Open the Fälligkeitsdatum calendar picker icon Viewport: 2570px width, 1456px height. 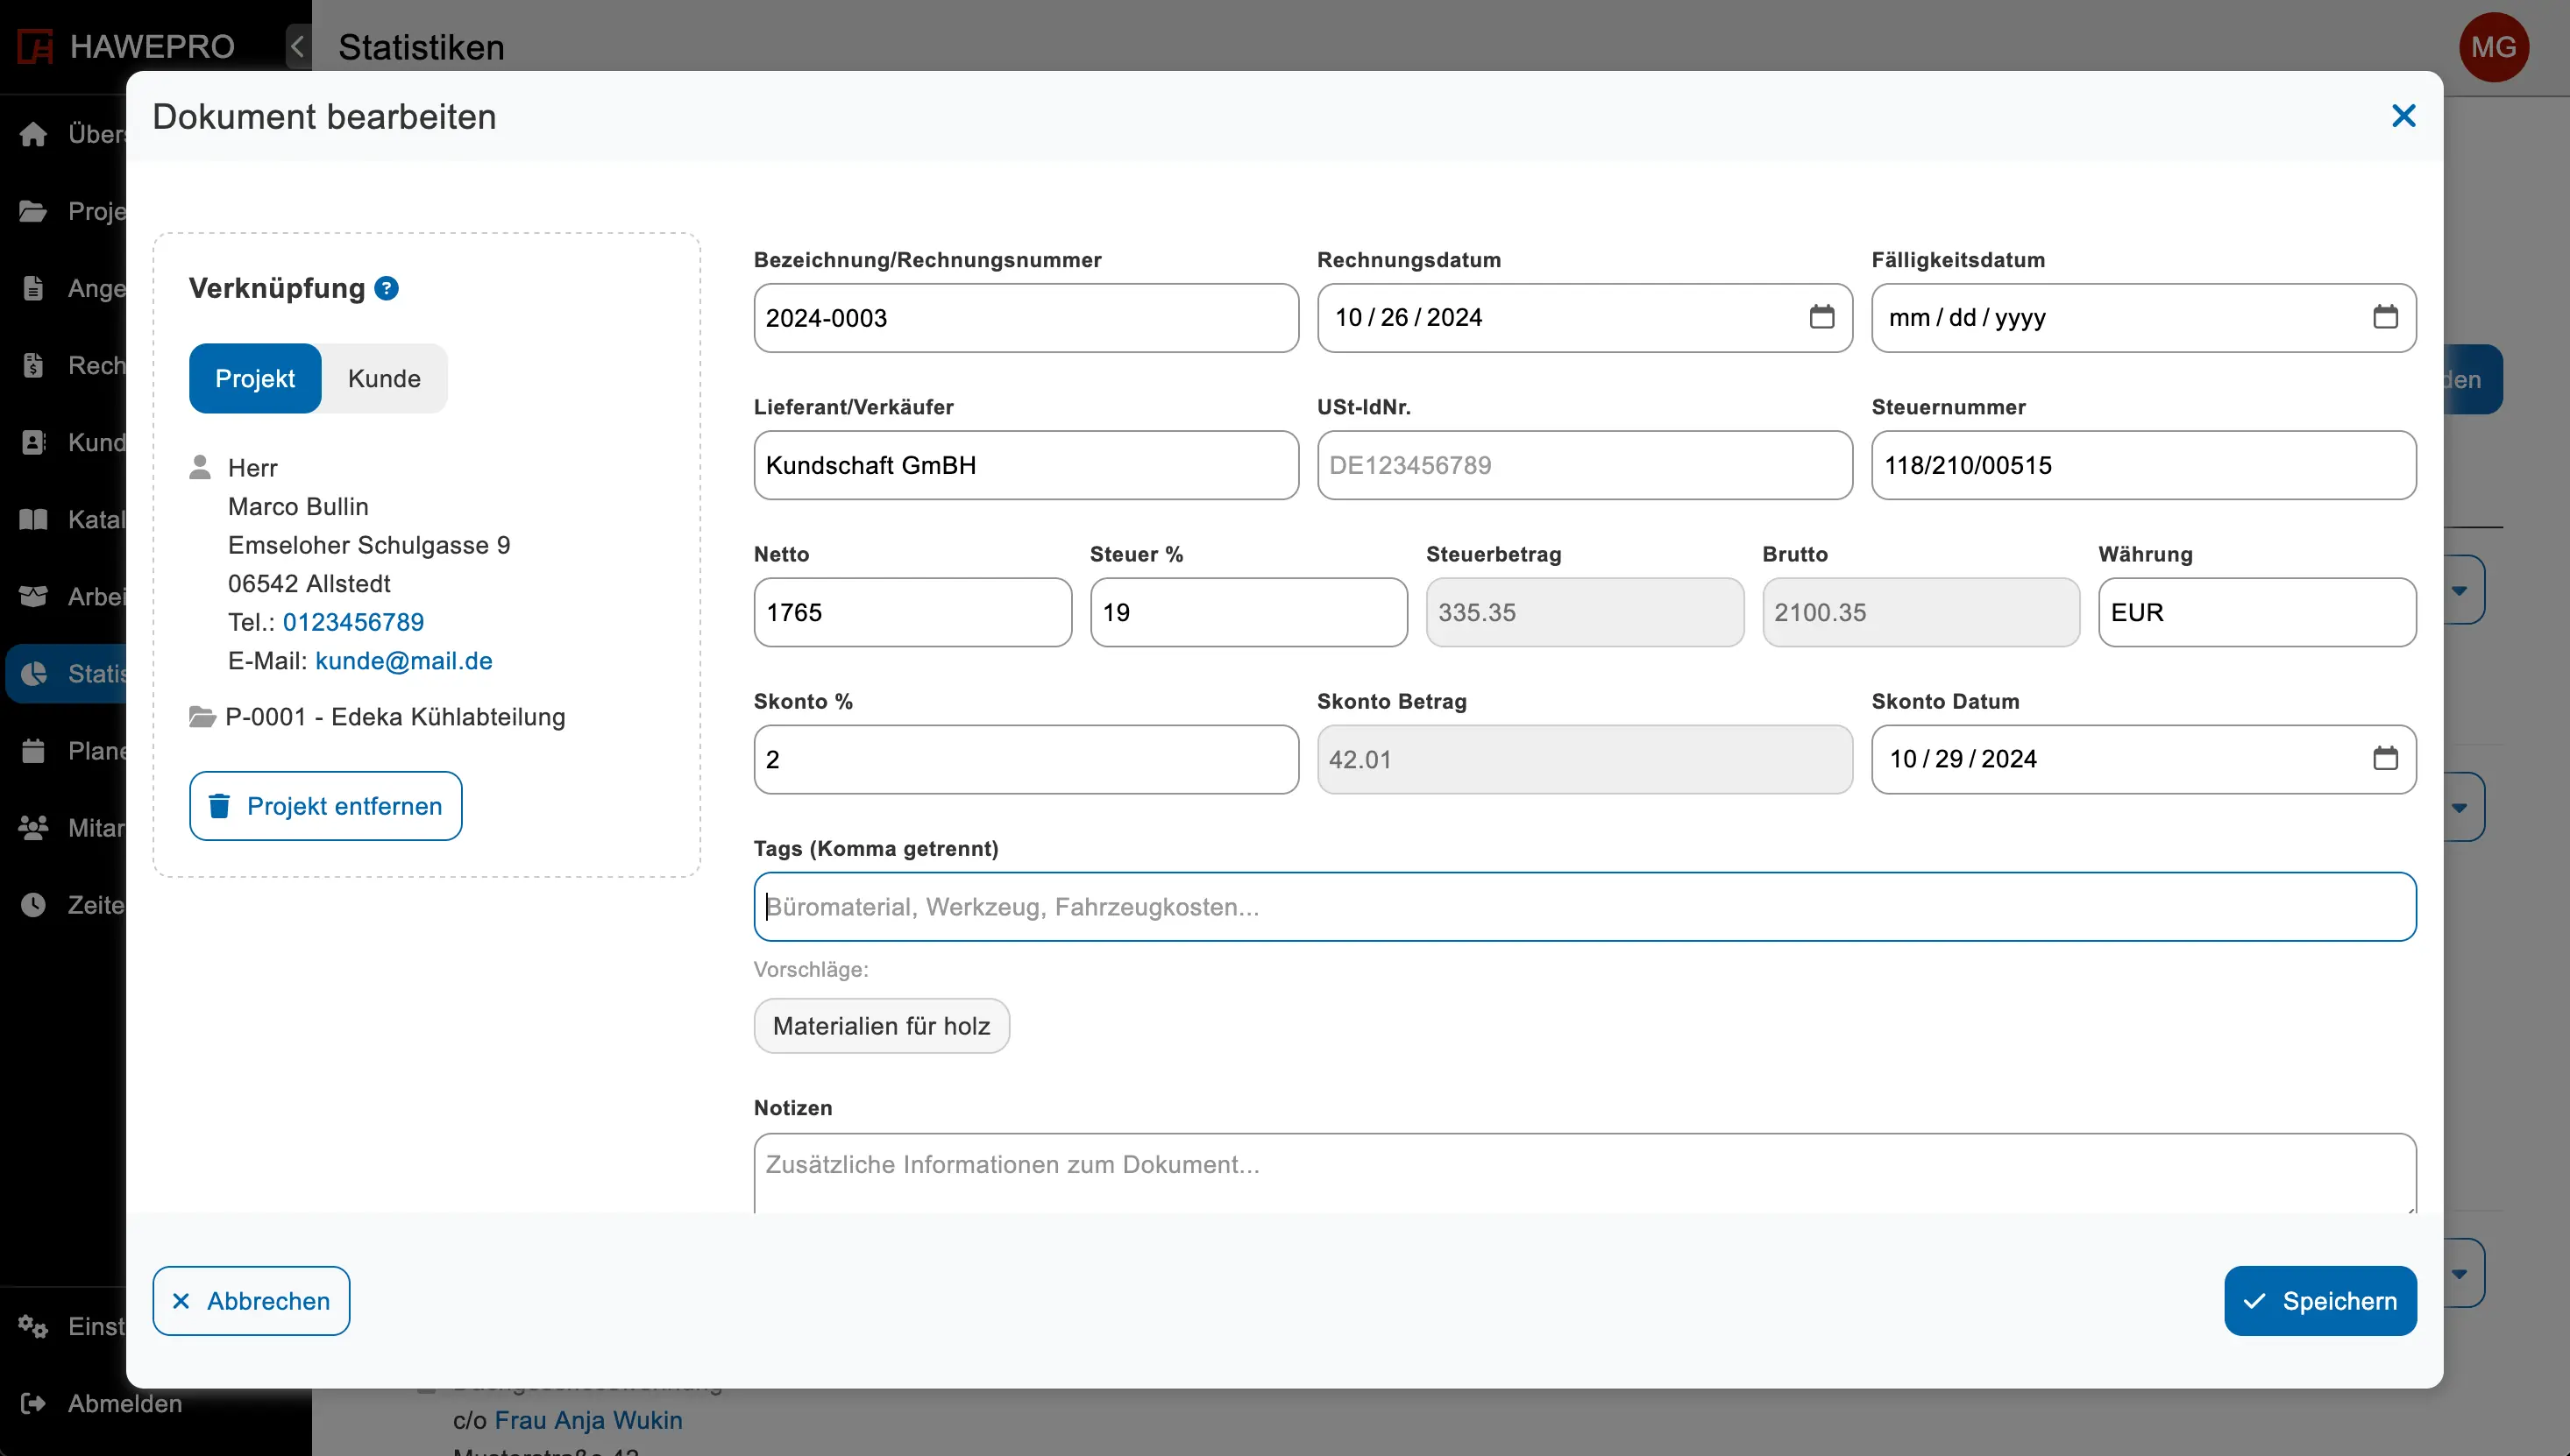2385,317
